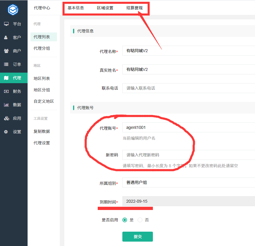Switch to the 区域设置 tab
This screenshot has width=255, height=246.
pos(105,8)
